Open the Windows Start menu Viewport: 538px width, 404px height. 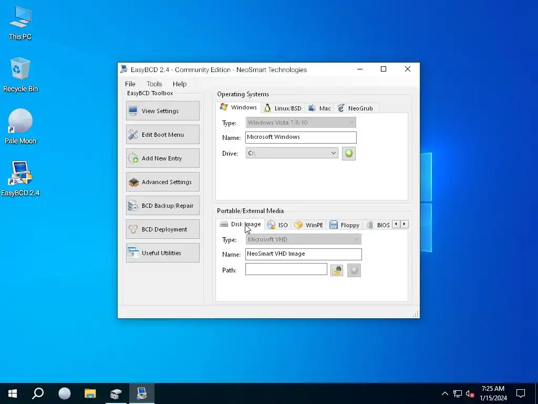click(13, 393)
